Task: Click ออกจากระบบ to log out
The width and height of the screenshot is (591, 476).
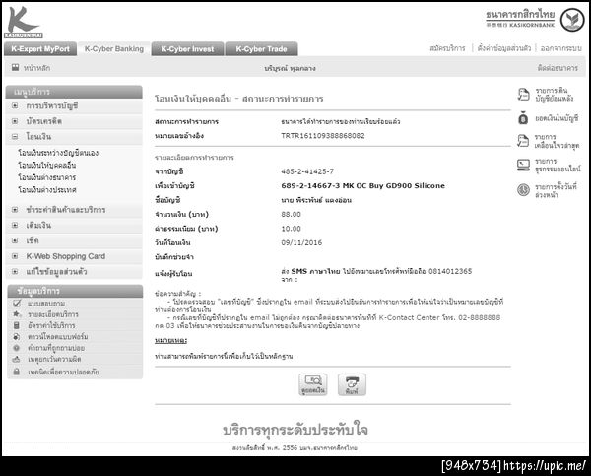Action: [560, 48]
